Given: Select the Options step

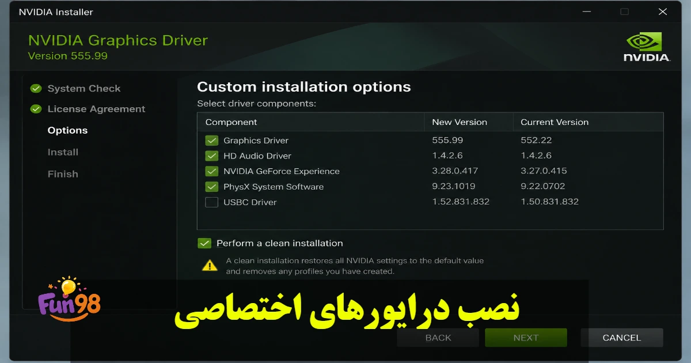Looking at the screenshot, I should [x=67, y=130].
